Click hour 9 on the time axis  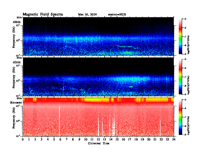[x=79, y=139]
